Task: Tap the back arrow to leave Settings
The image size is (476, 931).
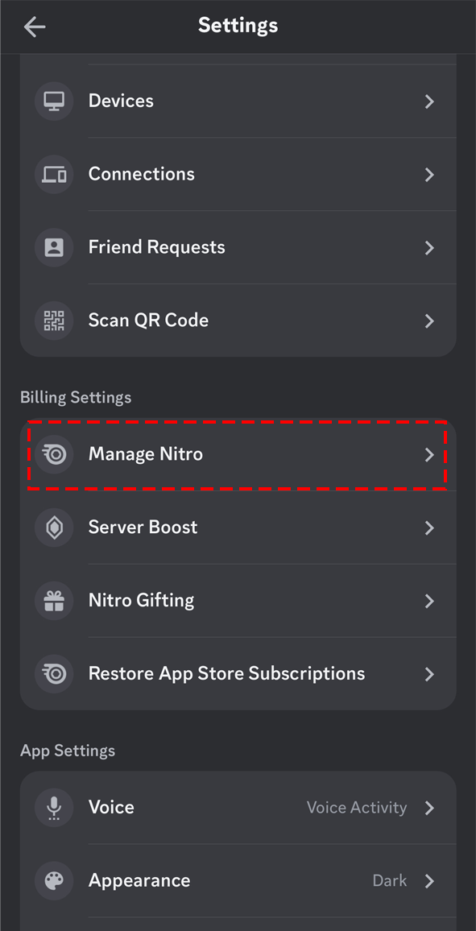Action: tap(35, 26)
